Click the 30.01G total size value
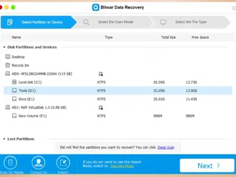The height and width of the screenshot is (177, 236). pos(159,99)
